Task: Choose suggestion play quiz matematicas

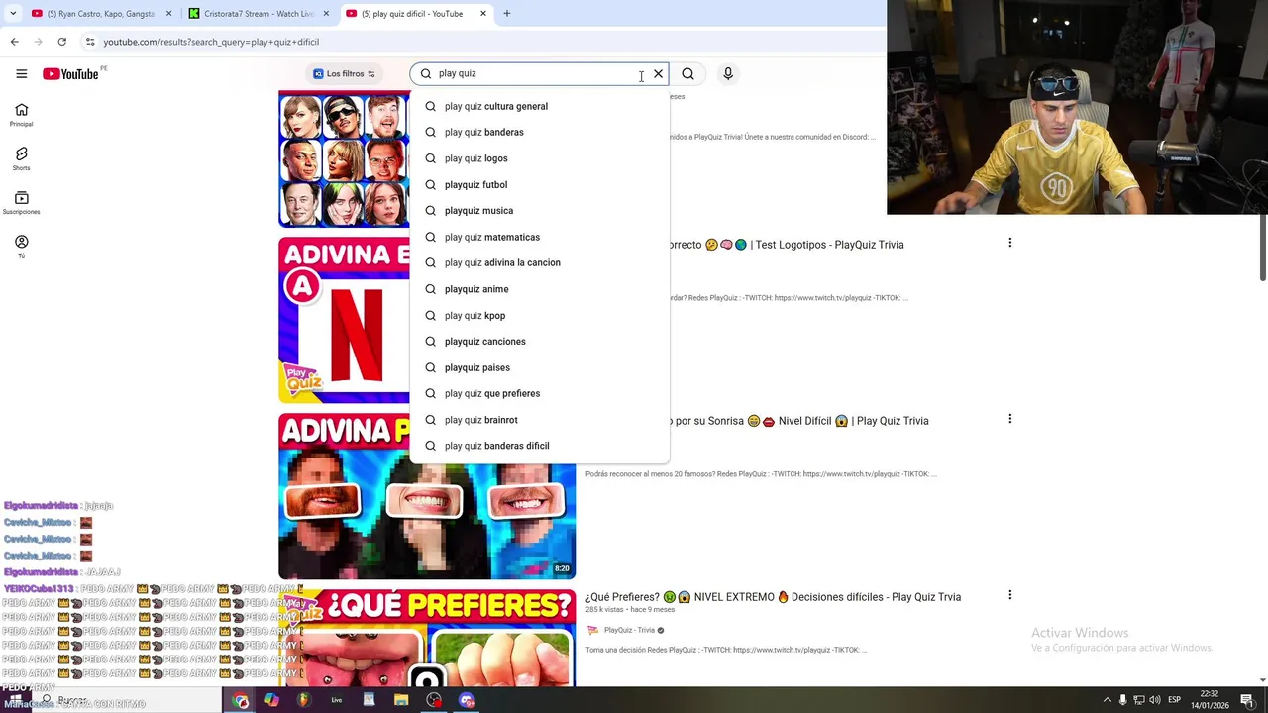Action: (540, 237)
